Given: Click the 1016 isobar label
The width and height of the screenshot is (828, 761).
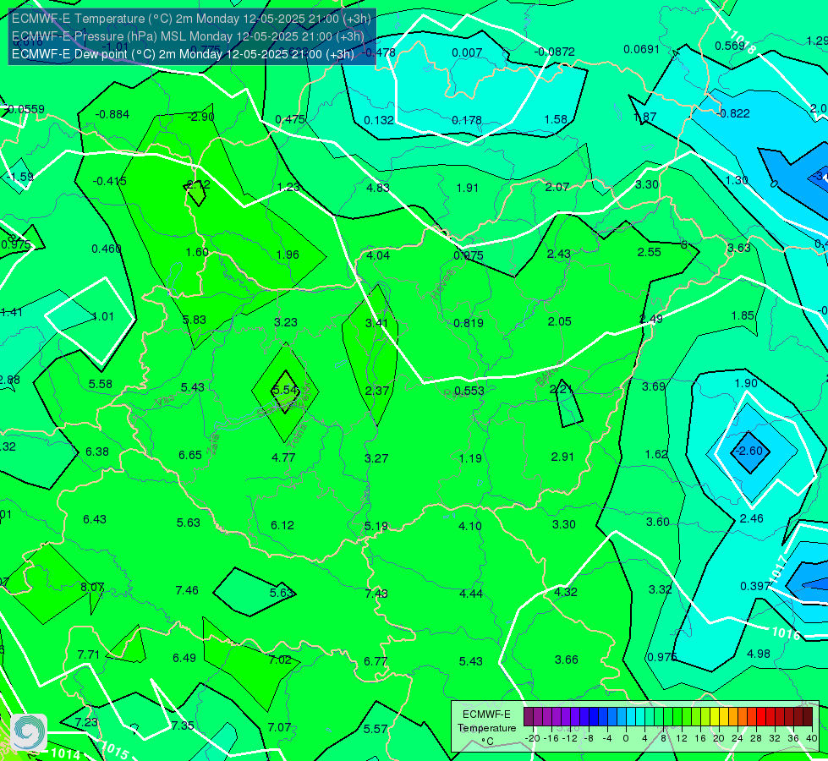Looking at the screenshot, I should [787, 633].
